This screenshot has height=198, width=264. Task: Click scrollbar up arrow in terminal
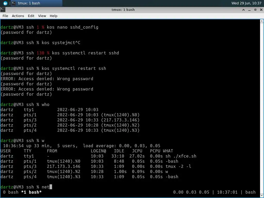(x=262, y=21)
